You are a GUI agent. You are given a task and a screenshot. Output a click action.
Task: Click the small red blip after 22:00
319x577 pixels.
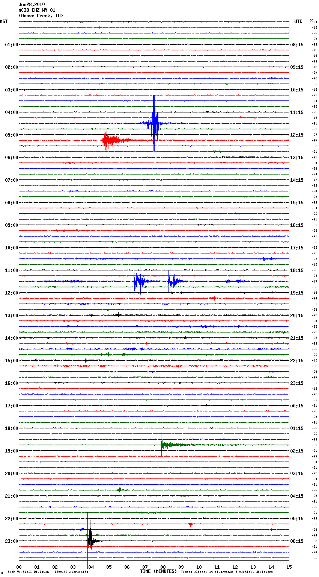point(191,524)
